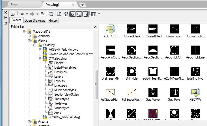This screenshot has height=126, width=207.
Task: Collapse the O'Malley folder node
Action: tap(34, 45)
